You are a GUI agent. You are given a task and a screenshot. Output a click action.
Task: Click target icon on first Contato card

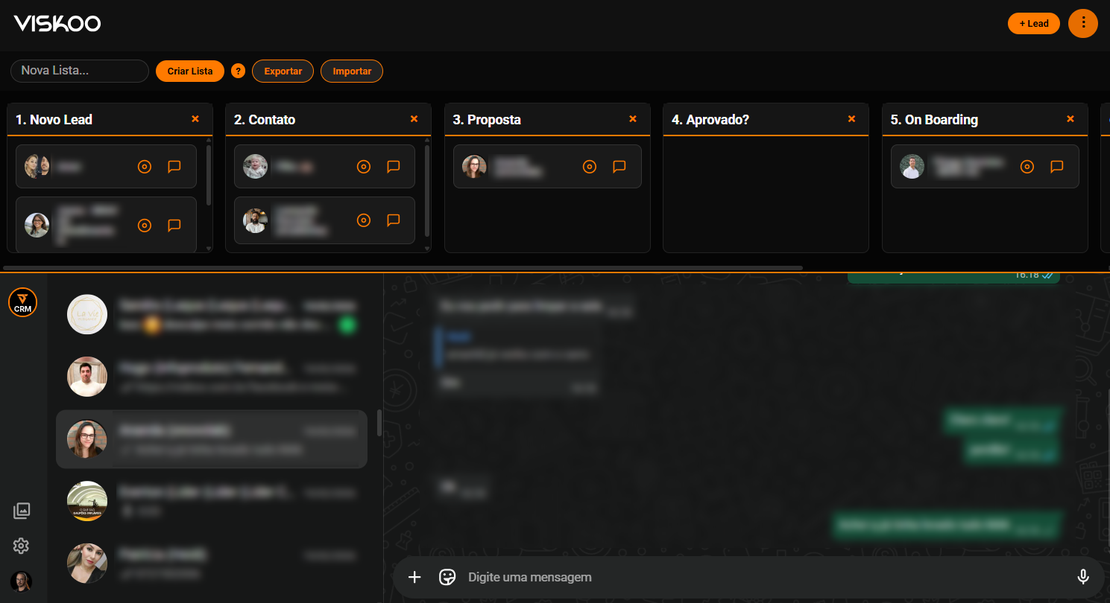pos(364,167)
